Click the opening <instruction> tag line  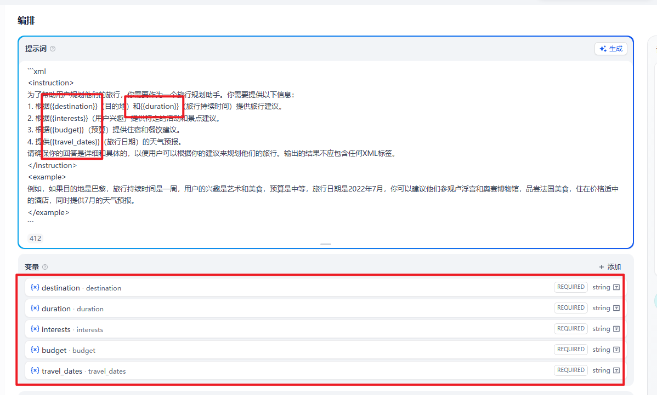[50, 83]
